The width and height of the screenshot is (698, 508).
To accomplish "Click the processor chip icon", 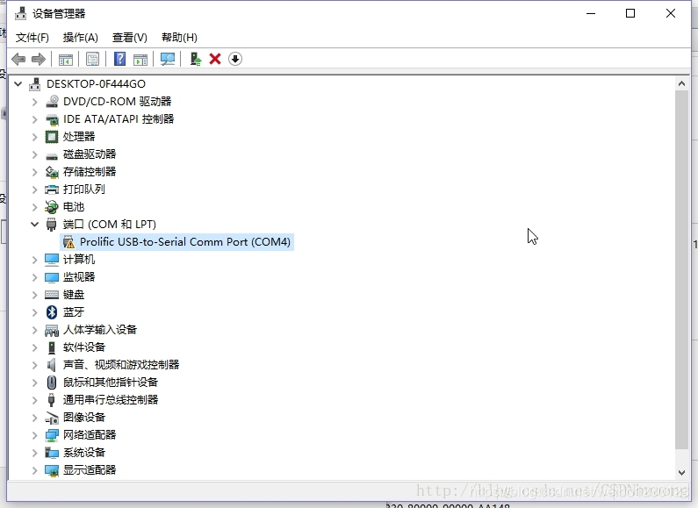I will (52, 137).
